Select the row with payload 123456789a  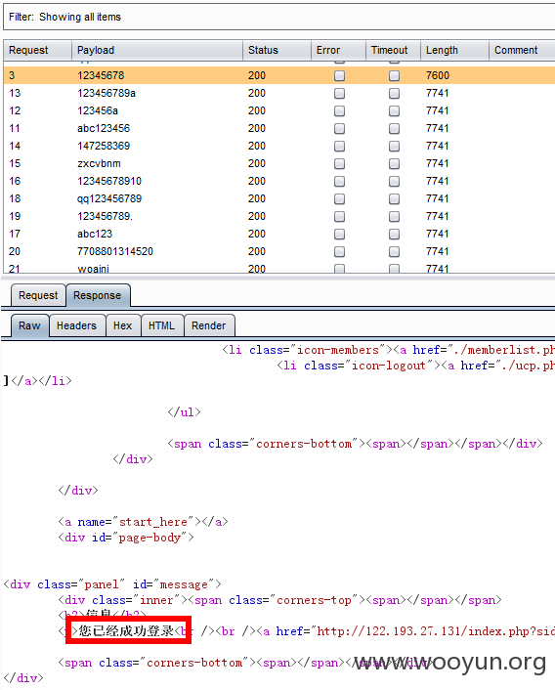pos(279,93)
